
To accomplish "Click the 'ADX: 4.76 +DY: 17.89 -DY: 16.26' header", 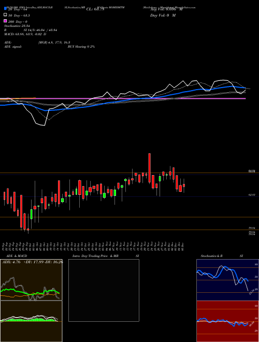I will point(32,262).
